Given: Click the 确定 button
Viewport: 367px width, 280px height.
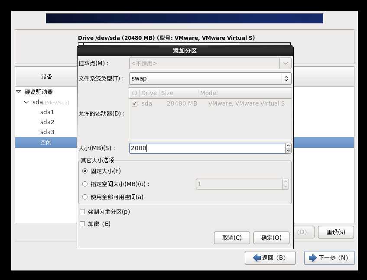Looking at the screenshot, I should pyautogui.click(x=271, y=238).
